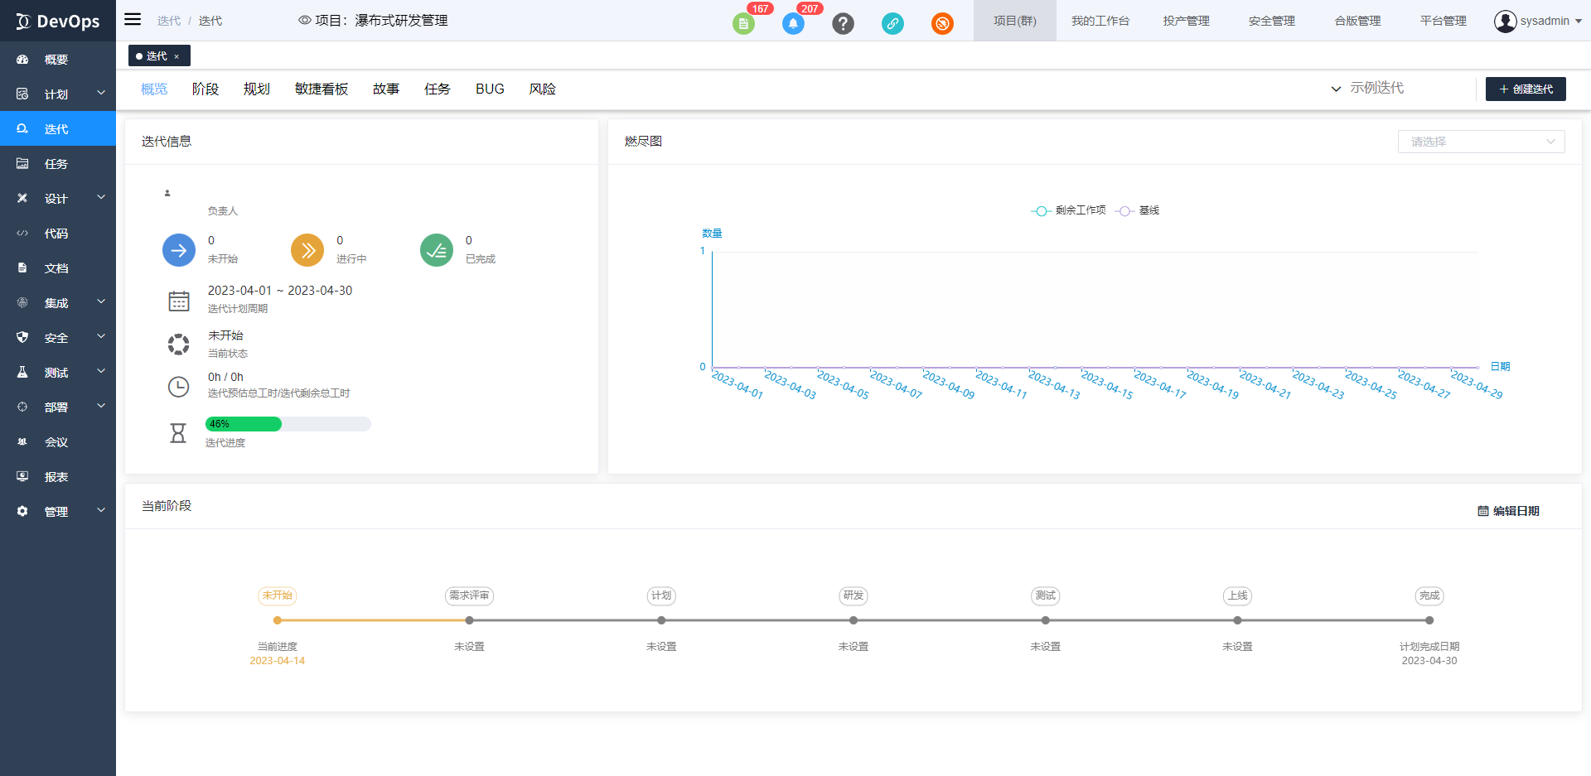Click the green 已完成 checklist icon

pos(437,250)
